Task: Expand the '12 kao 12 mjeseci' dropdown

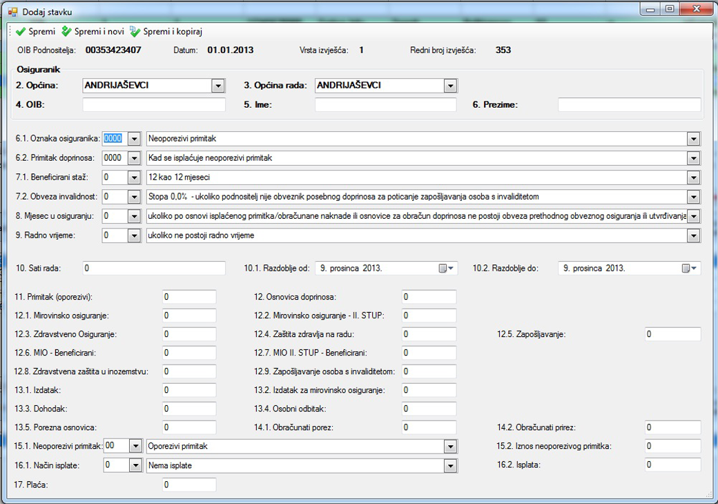Action: (693, 177)
